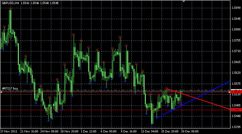
Task: Click the "#87217 buy" order label
Action: click(x=10, y=88)
